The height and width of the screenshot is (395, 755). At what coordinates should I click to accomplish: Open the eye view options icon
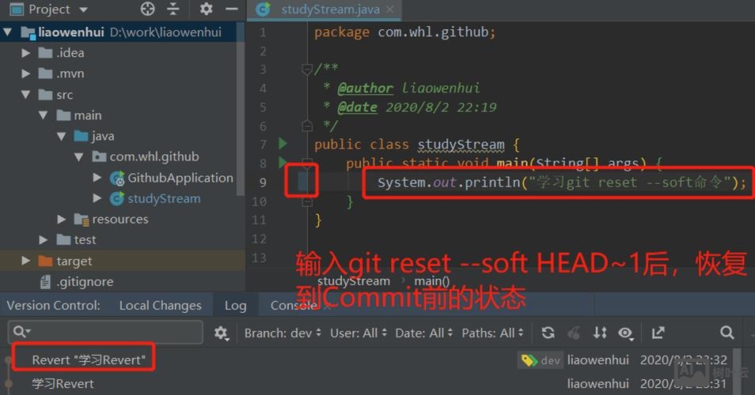[x=625, y=333]
